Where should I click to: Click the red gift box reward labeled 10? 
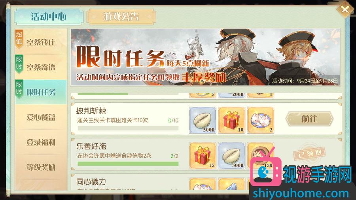pyautogui.click(x=231, y=120)
